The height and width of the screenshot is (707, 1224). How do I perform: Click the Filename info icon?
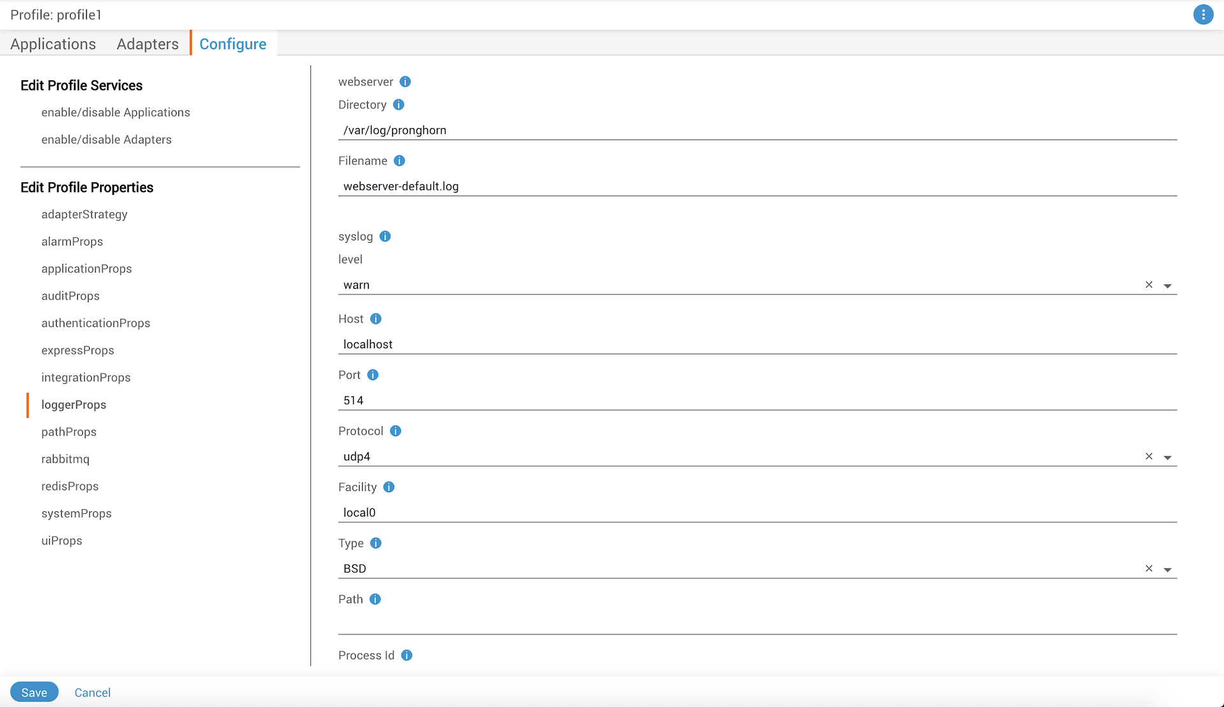coord(400,161)
